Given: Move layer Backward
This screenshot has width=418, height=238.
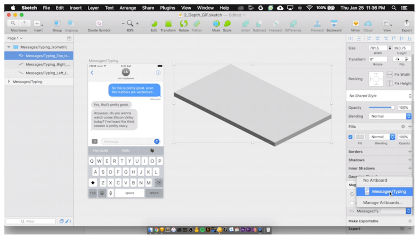Looking at the screenshot, I should 334,24.
